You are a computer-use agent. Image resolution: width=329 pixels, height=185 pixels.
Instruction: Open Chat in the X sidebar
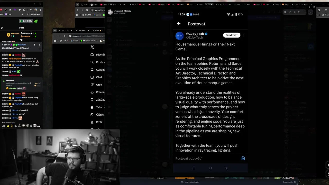pyautogui.click(x=96, y=77)
